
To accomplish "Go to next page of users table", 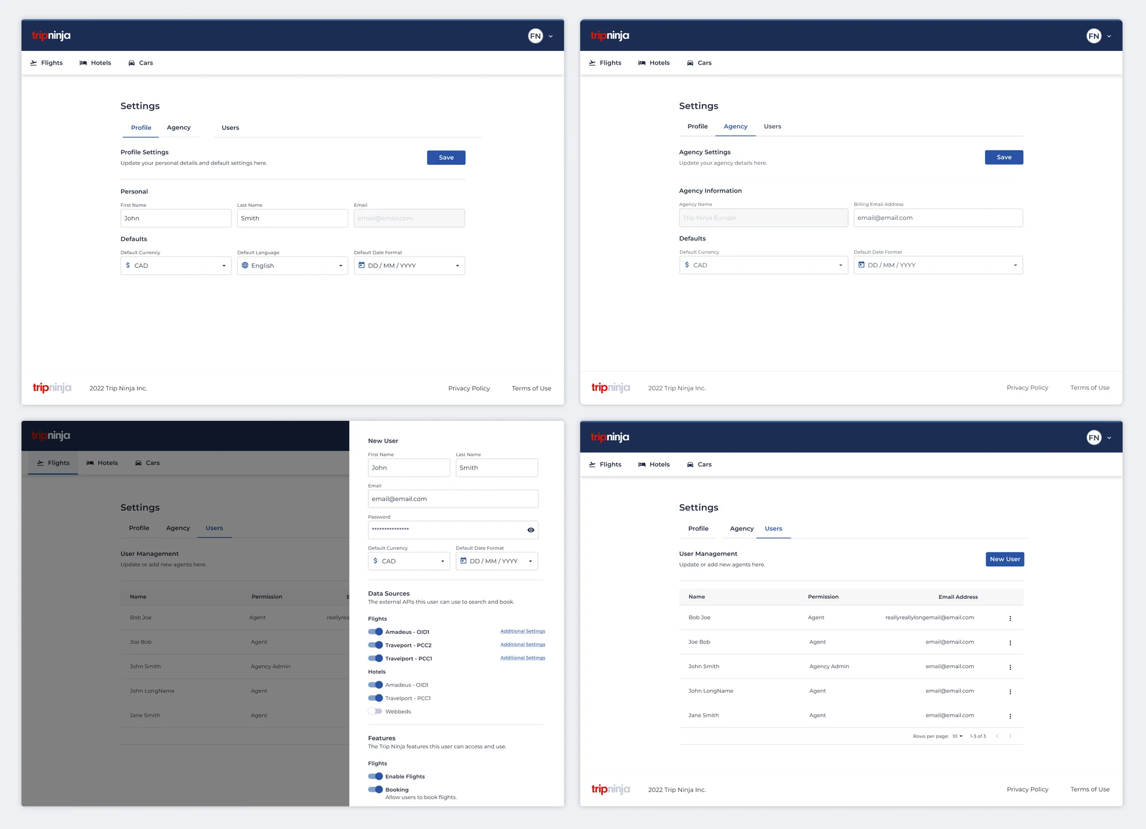I will click(x=1010, y=736).
